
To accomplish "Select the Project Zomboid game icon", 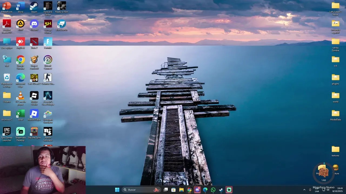I will click(x=34, y=63).
